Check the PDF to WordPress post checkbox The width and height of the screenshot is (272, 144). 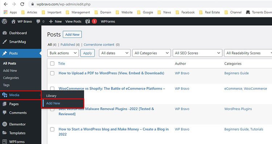52,73
